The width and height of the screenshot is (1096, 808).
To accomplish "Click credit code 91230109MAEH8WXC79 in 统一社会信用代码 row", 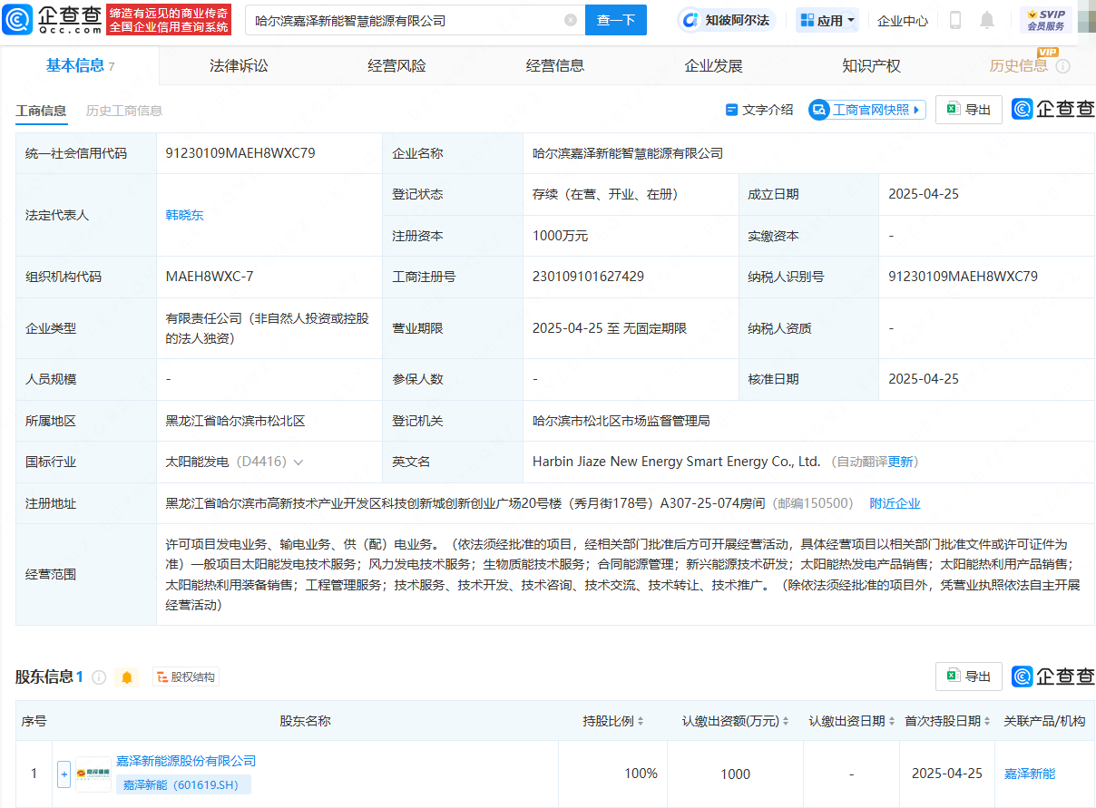I will coord(240,153).
